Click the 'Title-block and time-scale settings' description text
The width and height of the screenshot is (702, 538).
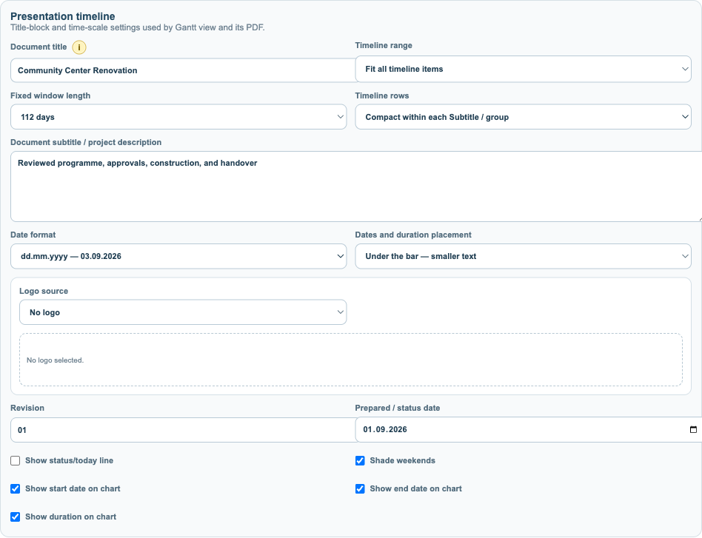pos(138,27)
